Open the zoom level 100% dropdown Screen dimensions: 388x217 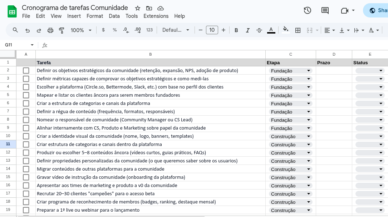click(x=81, y=30)
